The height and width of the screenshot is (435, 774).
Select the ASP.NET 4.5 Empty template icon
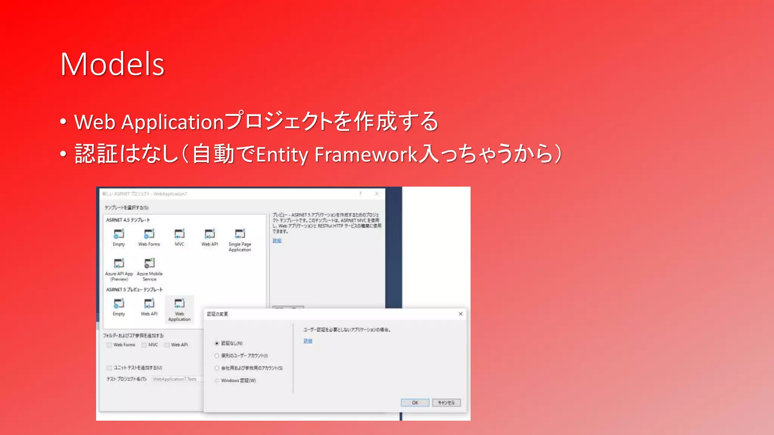click(x=119, y=234)
